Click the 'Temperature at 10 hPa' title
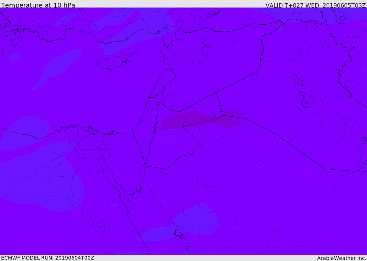Image resolution: width=367 pixels, height=261 pixels. coord(38,5)
